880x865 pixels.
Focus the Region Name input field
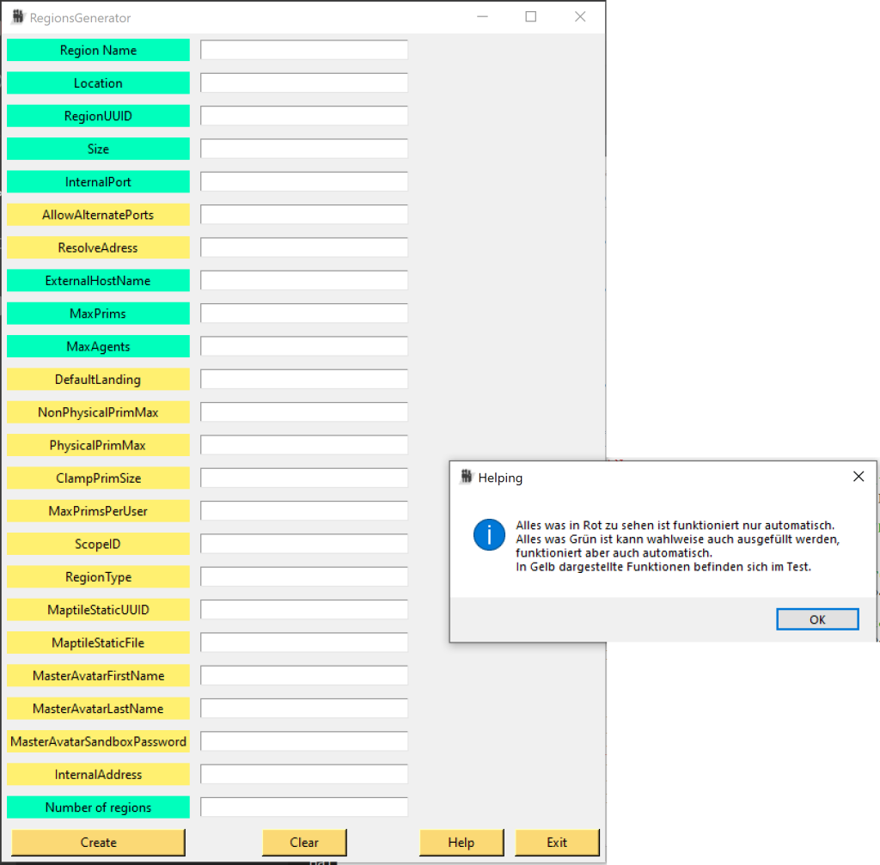304,51
